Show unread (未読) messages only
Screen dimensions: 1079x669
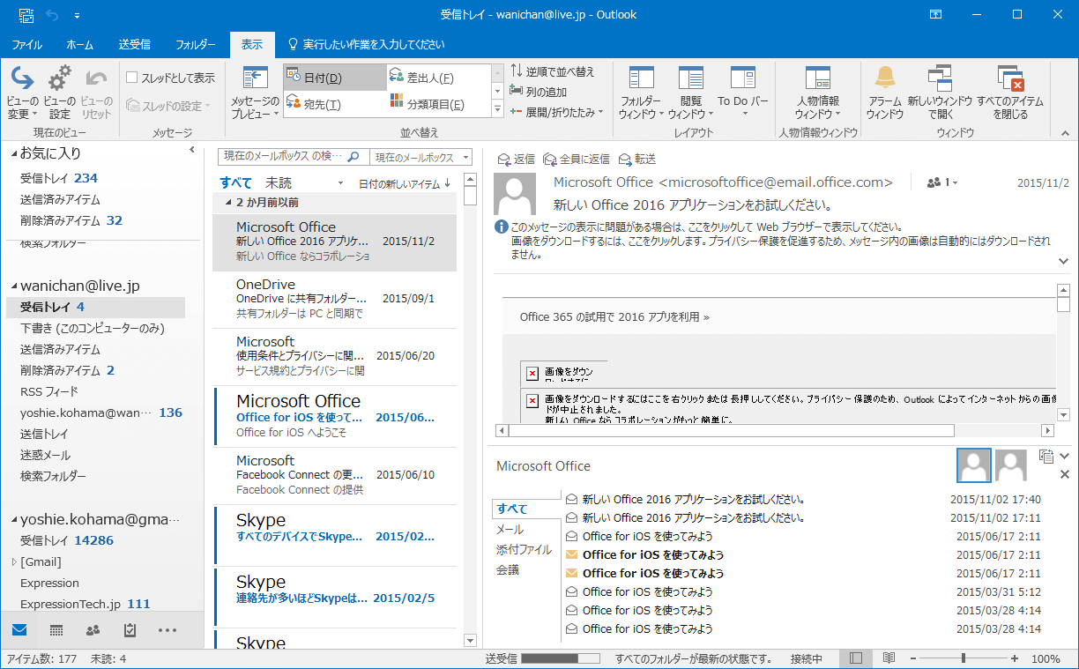pos(279,183)
